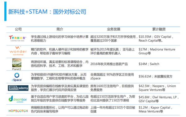Click the Wonder Workshop logo
Viewport: 186px width, 117px height.
pos(18,51)
